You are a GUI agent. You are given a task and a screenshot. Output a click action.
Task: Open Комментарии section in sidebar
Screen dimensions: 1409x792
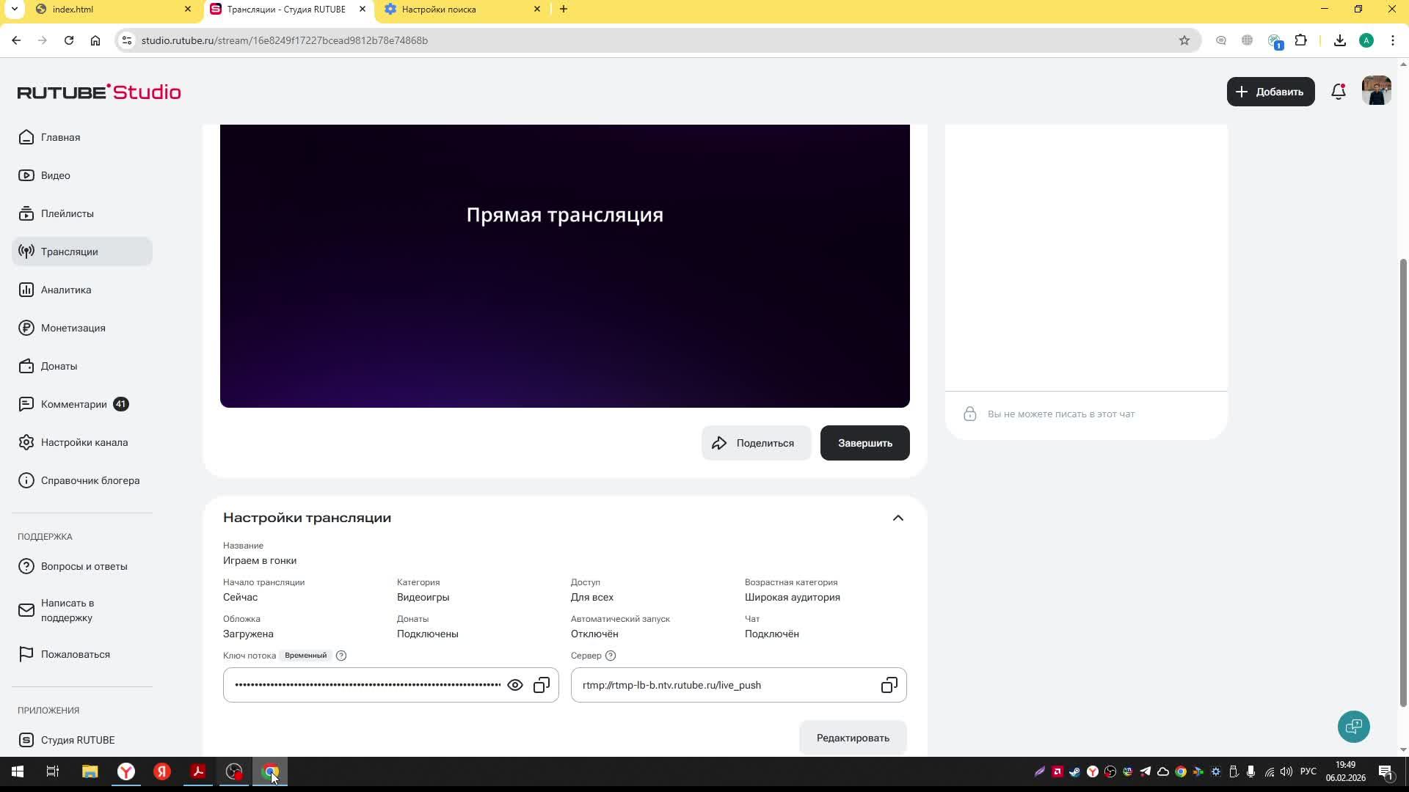(73, 404)
